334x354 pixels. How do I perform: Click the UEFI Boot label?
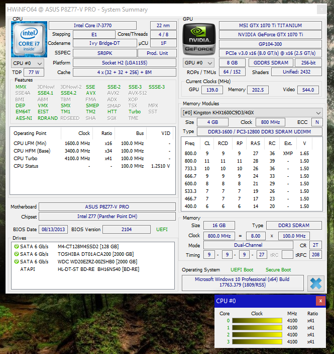(242, 270)
